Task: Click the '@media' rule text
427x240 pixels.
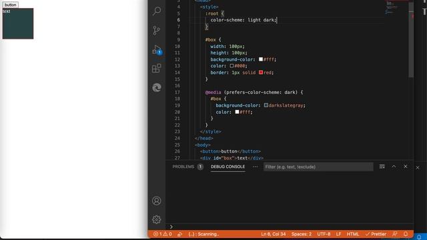Action: [x=213, y=92]
